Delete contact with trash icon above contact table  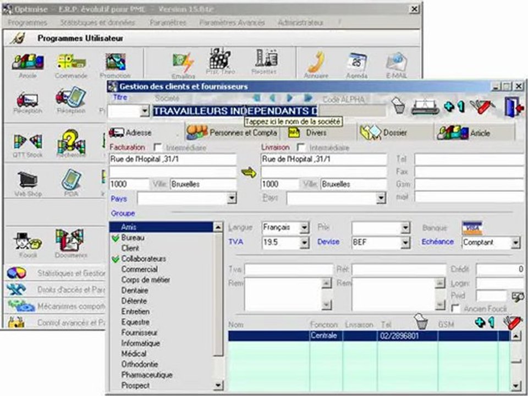click(x=421, y=322)
